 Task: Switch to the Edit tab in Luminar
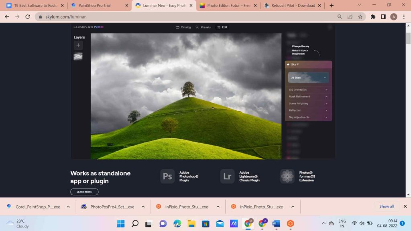tap(222, 27)
